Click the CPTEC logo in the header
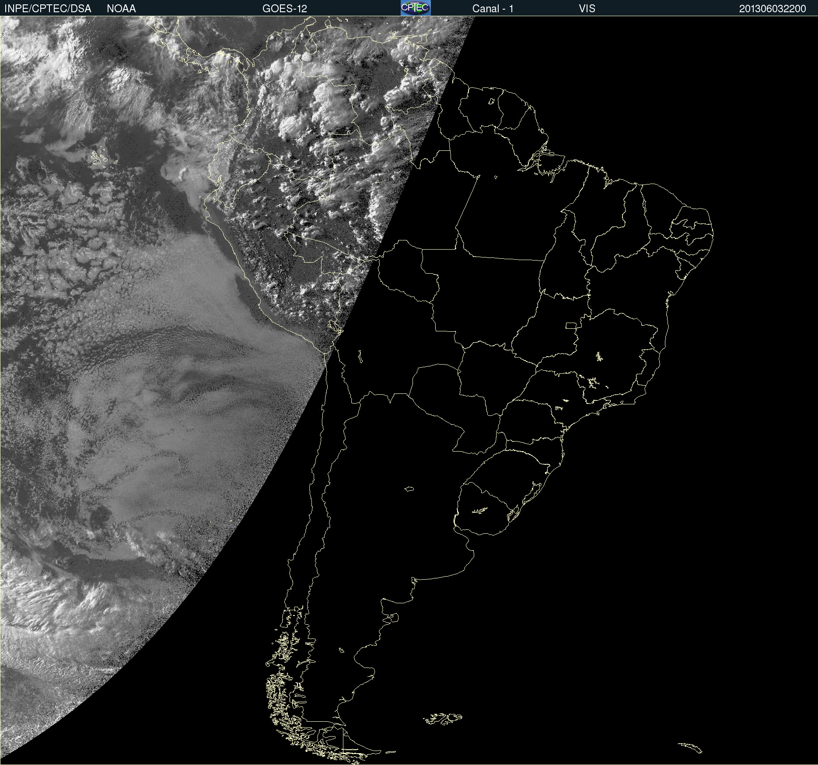Image resolution: width=818 pixels, height=765 pixels. tap(416, 8)
